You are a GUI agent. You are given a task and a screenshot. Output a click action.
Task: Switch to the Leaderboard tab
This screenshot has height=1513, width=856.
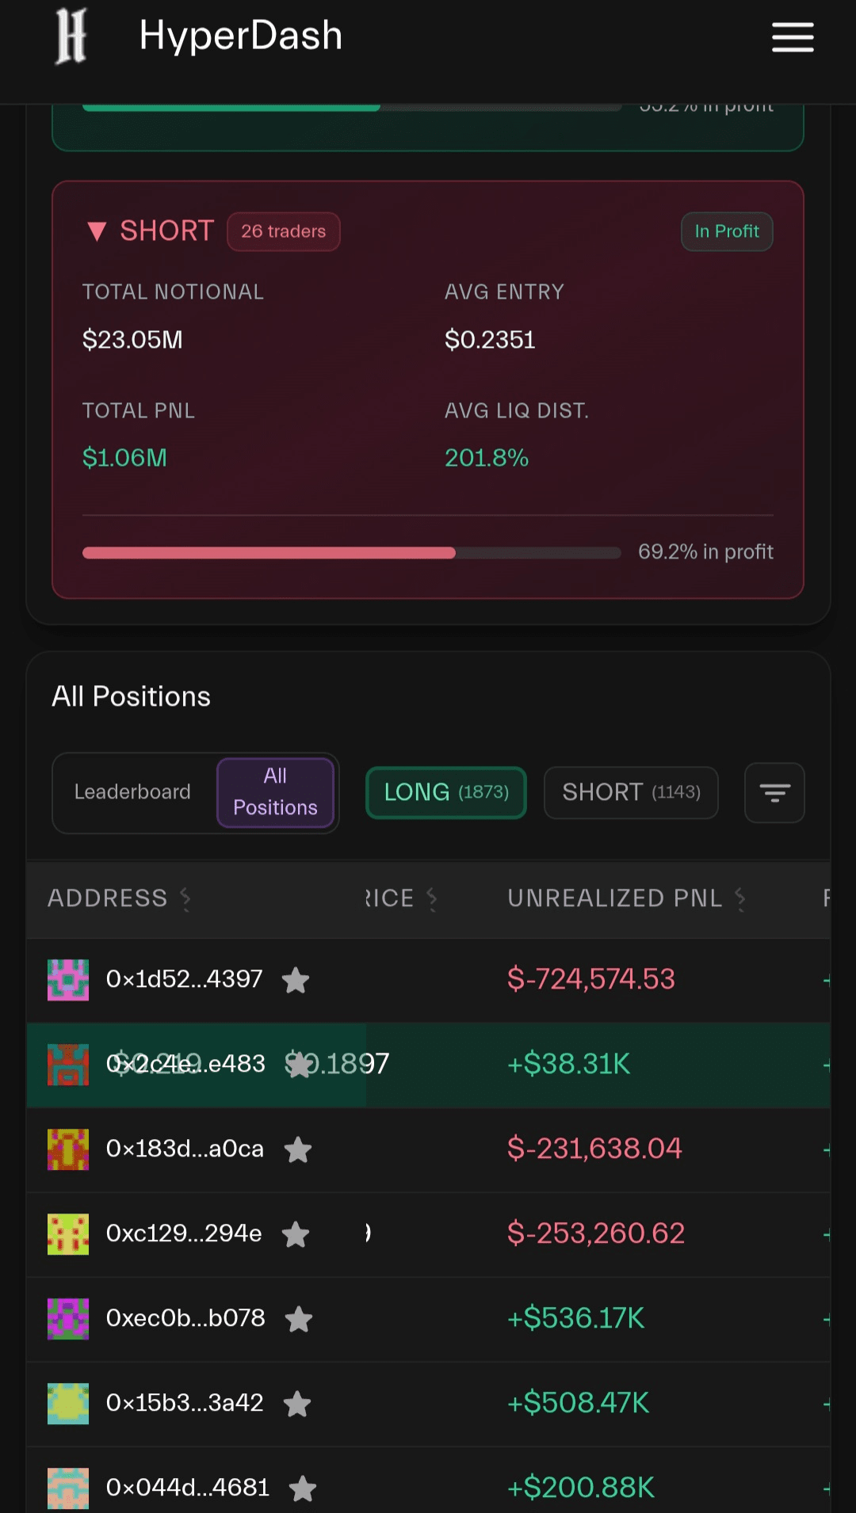pyautogui.click(x=132, y=792)
